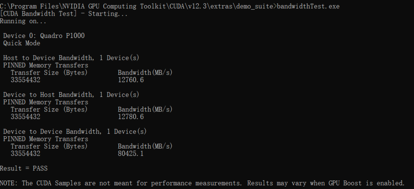Click the "Device 0: Quadro P1000" text

point(44,36)
